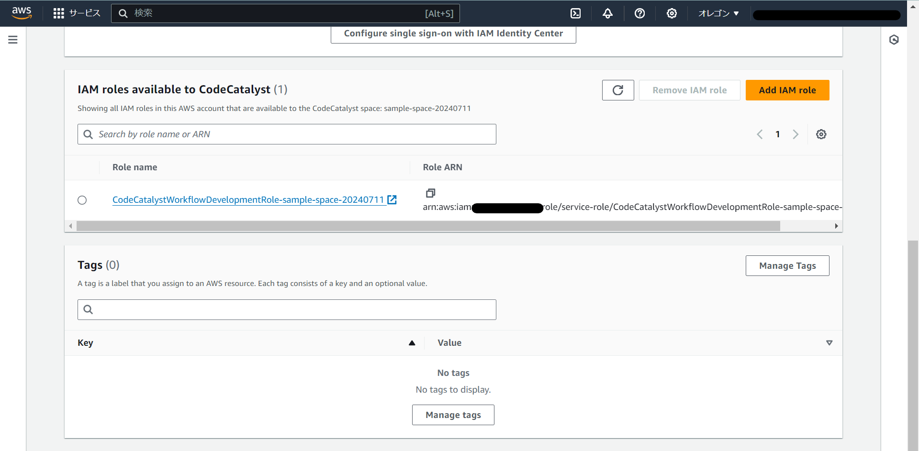Open the サービス menu
The image size is (919, 451).
84,13
